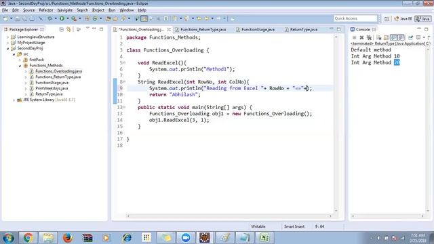Open the Navigate menu
This screenshot has width=434, height=244.
65,10
